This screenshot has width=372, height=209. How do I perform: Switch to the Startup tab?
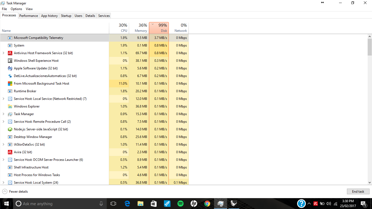(x=66, y=16)
